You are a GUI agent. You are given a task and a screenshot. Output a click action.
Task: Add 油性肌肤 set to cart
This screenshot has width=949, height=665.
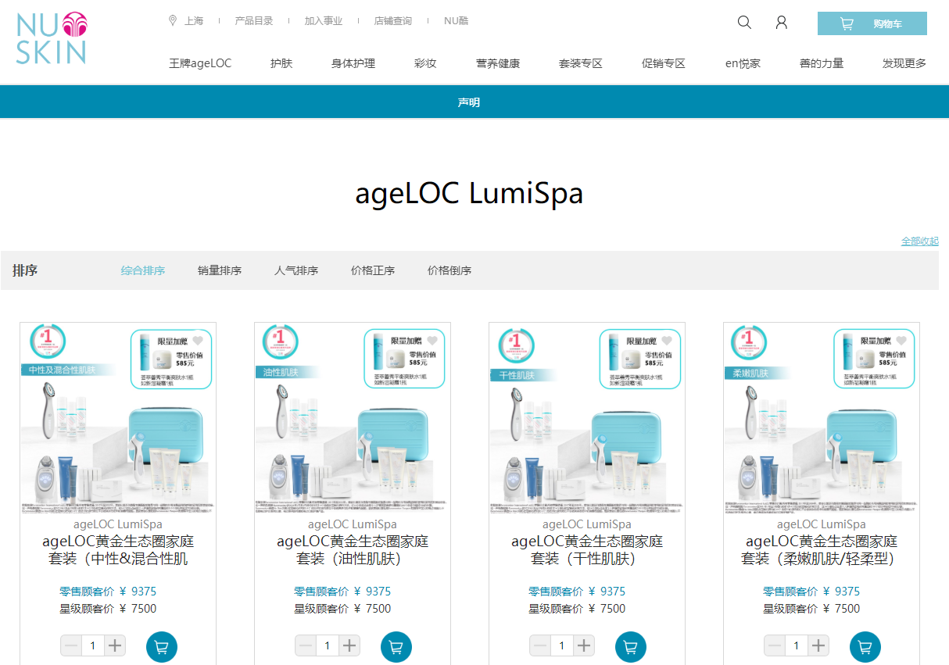(396, 647)
